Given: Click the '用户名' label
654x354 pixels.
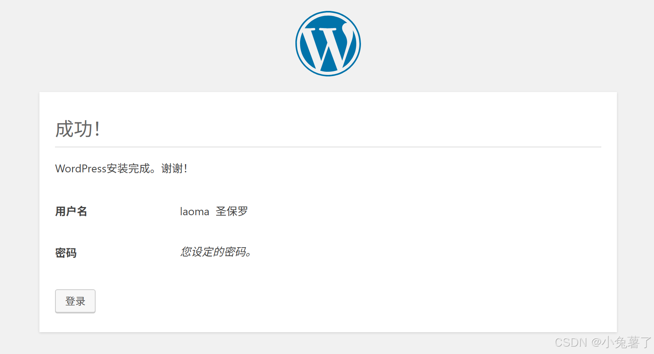Looking at the screenshot, I should point(71,211).
